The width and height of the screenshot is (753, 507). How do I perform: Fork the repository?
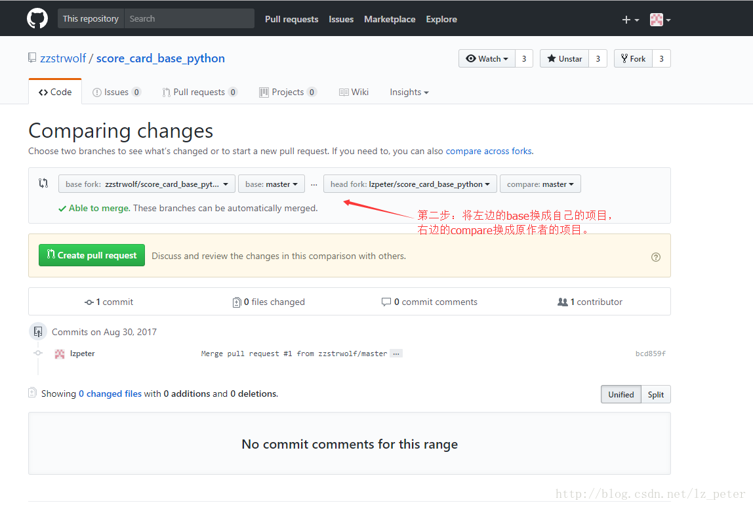(633, 58)
